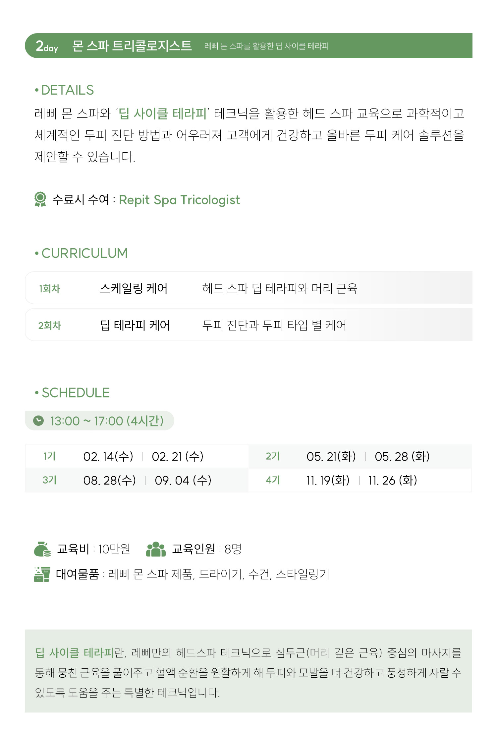Choose the 4기 date 11. 19(화)
Screen dimensions: 497x751
click(328, 480)
